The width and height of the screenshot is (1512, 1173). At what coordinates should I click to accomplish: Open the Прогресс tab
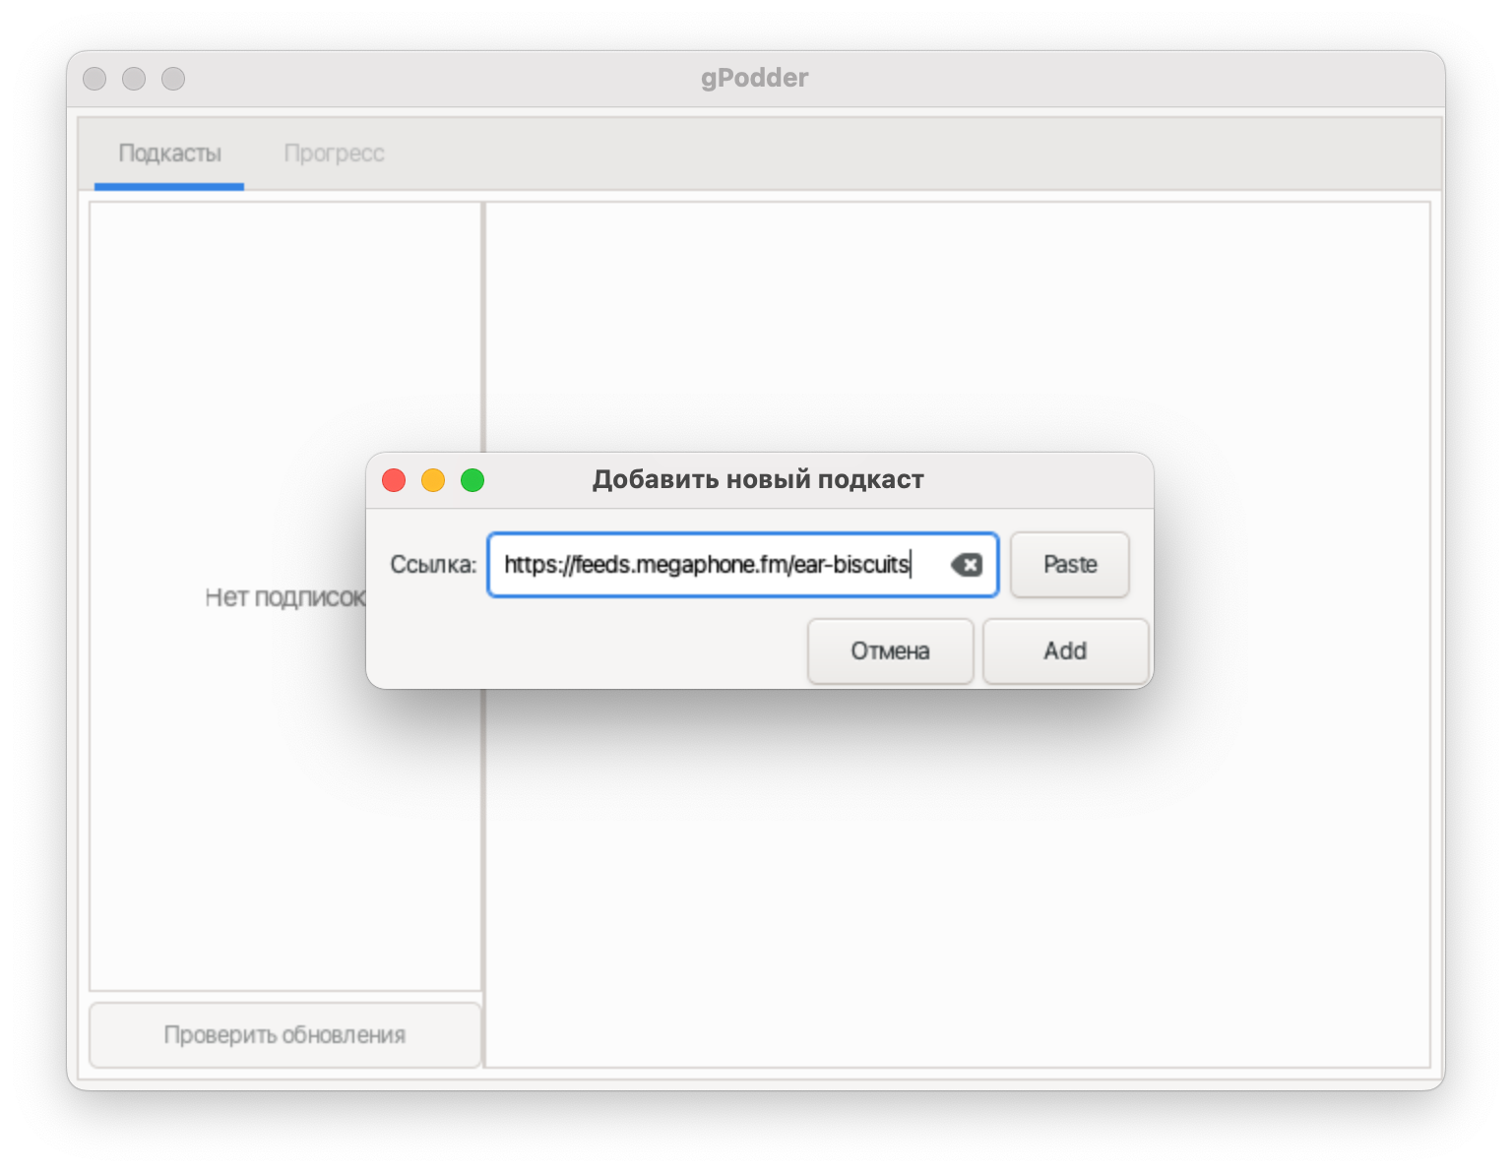(334, 154)
